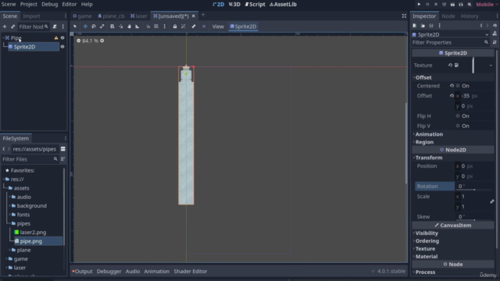The height and width of the screenshot is (281, 500).
Task: Stop the running project
Action: pos(436,5)
